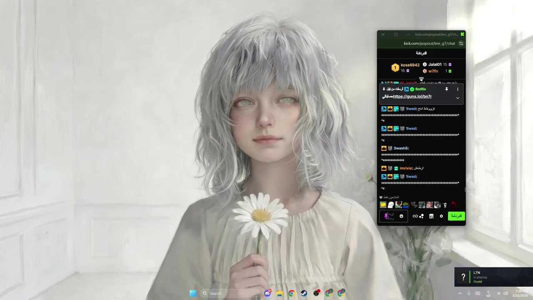Click the chat message input field
This screenshot has width=533, height=300.
pos(394,216)
